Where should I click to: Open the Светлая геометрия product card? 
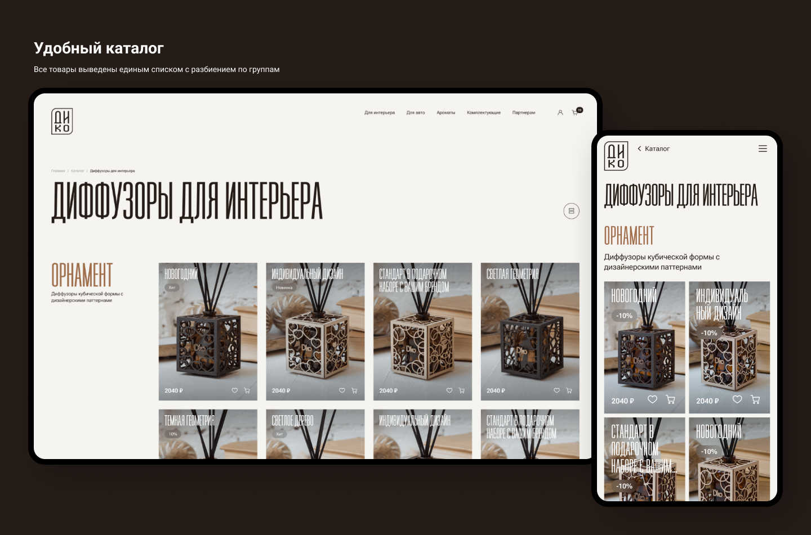click(x=530, y=331)
